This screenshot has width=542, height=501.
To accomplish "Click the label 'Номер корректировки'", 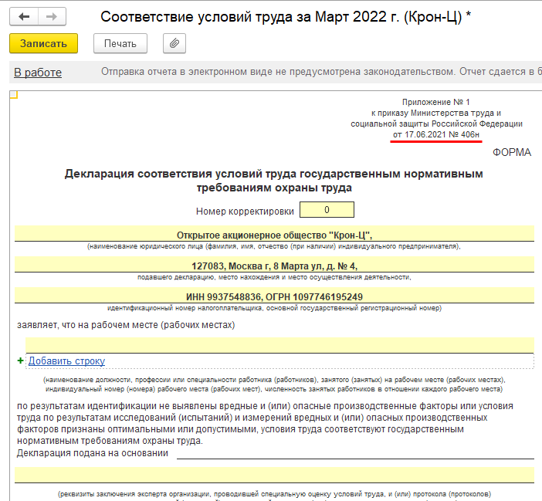I will pos(245,211).
